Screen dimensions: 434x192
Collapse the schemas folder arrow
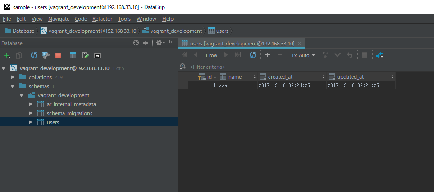(13, 86)
